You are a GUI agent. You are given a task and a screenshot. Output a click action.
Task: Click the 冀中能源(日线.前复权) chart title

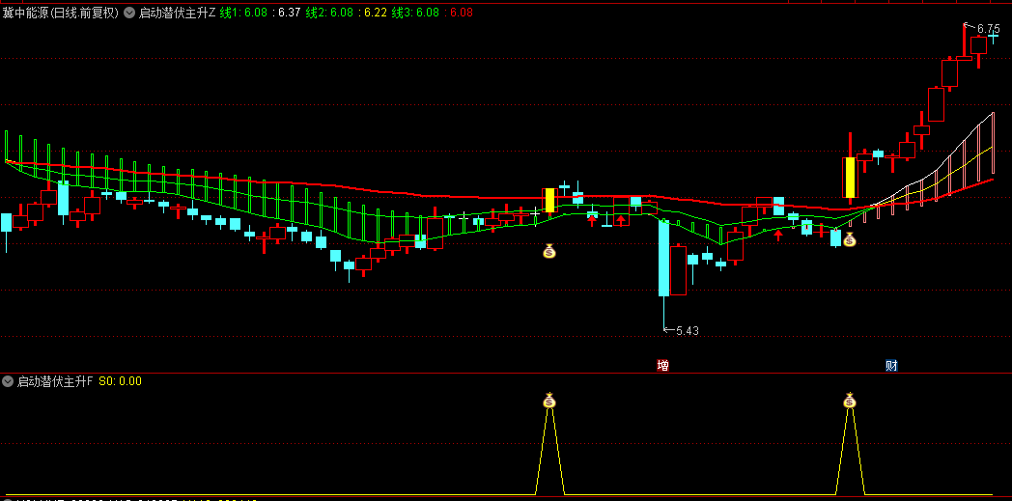coord(61,13)
